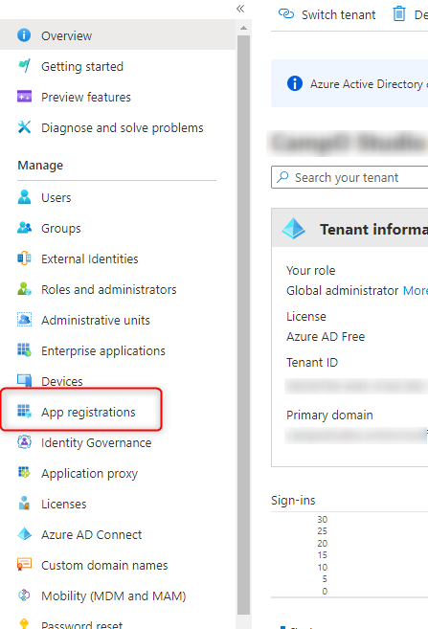Open Getting started menu item
The image size is (428, 629).
[x=118, y=66]
